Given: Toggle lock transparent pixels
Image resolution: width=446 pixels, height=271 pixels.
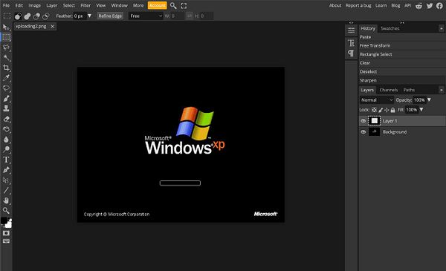Looking at the screenshot, I should coord(374,110).
